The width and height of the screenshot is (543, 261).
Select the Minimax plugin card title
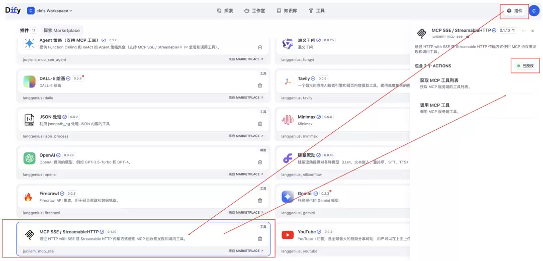coord(307,117)
